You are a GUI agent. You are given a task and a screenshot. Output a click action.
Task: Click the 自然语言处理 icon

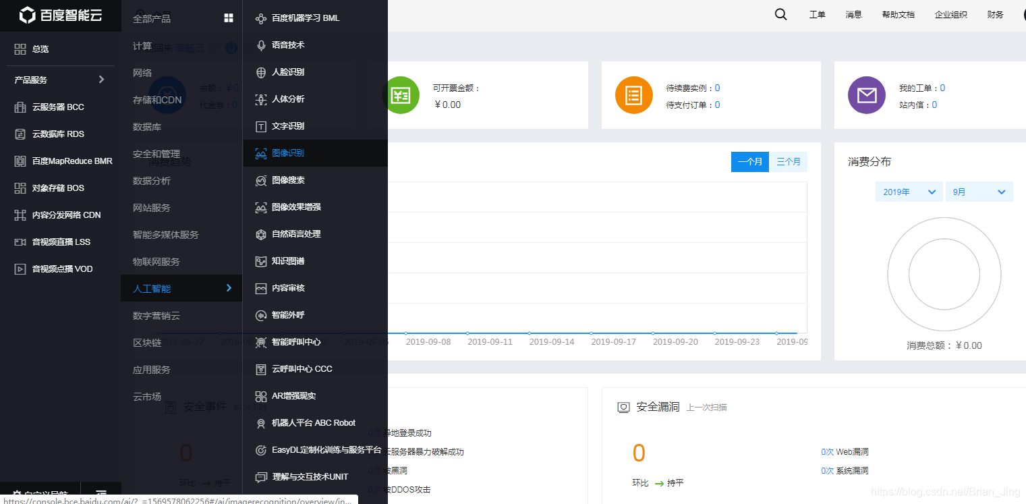pos(261,234)
